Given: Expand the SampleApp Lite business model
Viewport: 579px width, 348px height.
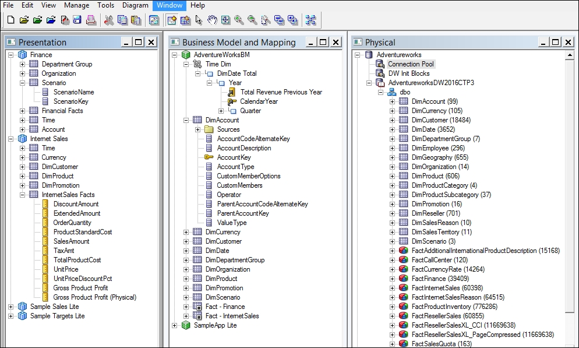Looking at the screenshot, I should point(175,325).
